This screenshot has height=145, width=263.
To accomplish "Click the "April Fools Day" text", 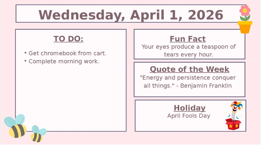I will (189, 116).
